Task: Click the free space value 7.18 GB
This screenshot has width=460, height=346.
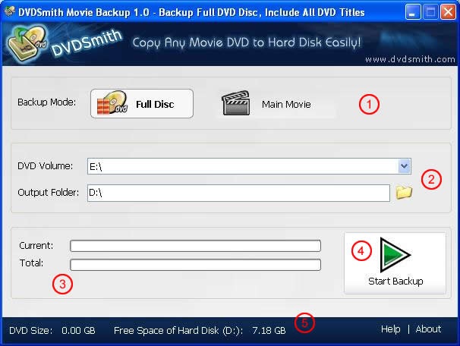Action: (269, 331)
